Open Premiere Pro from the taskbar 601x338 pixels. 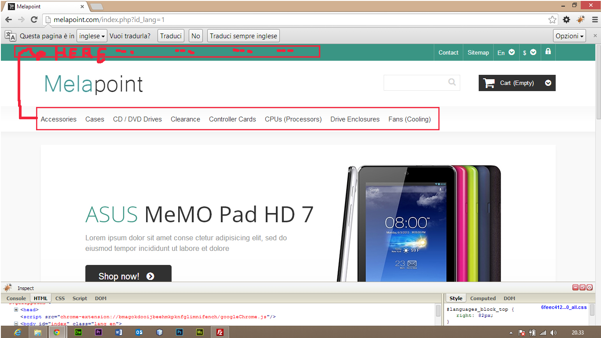click(x=99, y=332)
